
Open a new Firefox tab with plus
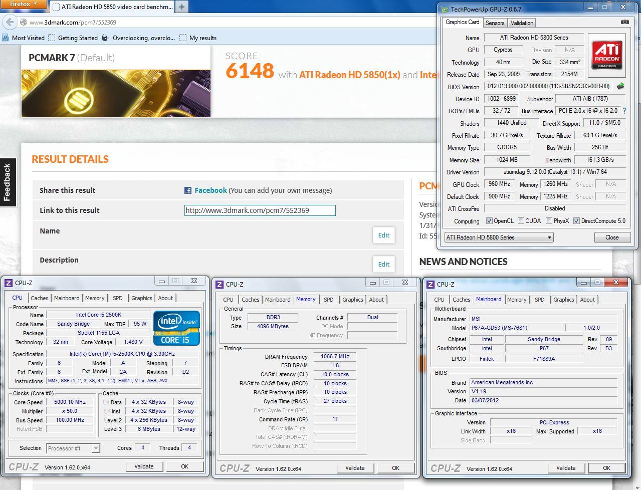182,7
